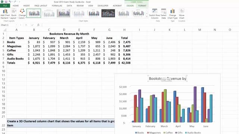Click the Insert Function fx icon

[x=38, y=25]
